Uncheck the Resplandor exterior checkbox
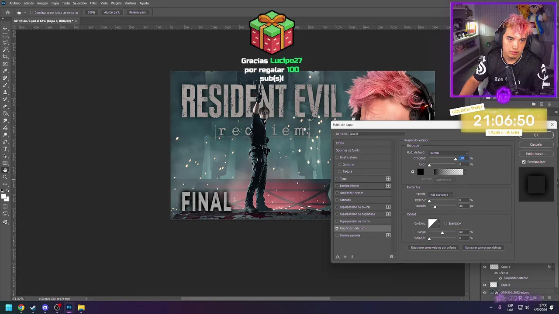 coord(337,228)
